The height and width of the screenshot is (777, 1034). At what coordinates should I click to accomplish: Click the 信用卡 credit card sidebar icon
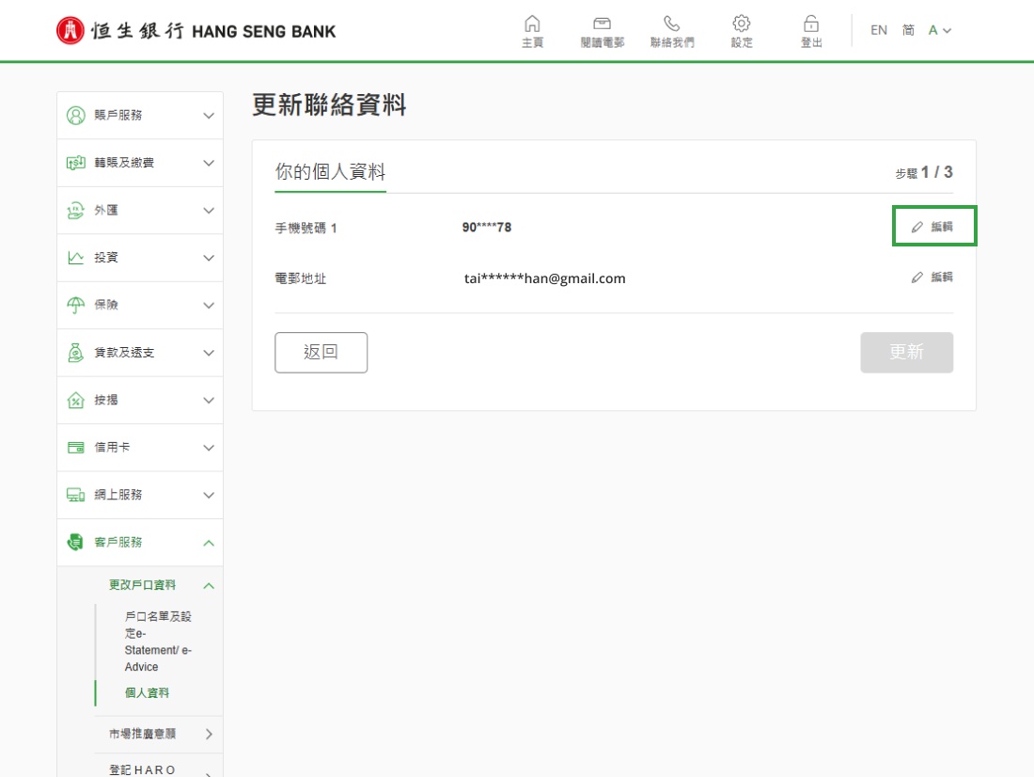pos(75,448)
